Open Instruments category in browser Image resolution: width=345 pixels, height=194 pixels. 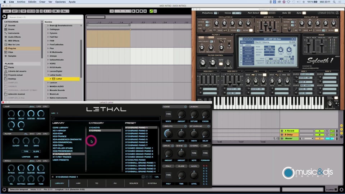[x=14, y=33]
